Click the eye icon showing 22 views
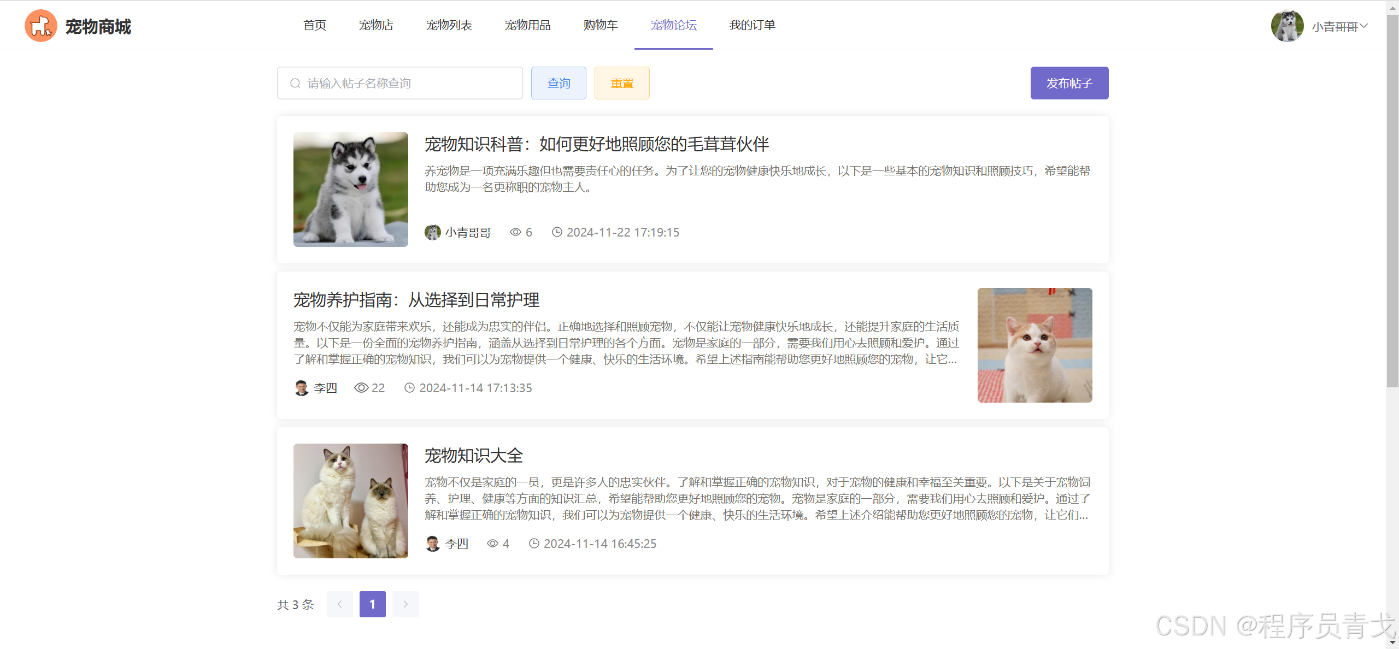This screenshot has height=649, width=1399. (x=361, y=388)
